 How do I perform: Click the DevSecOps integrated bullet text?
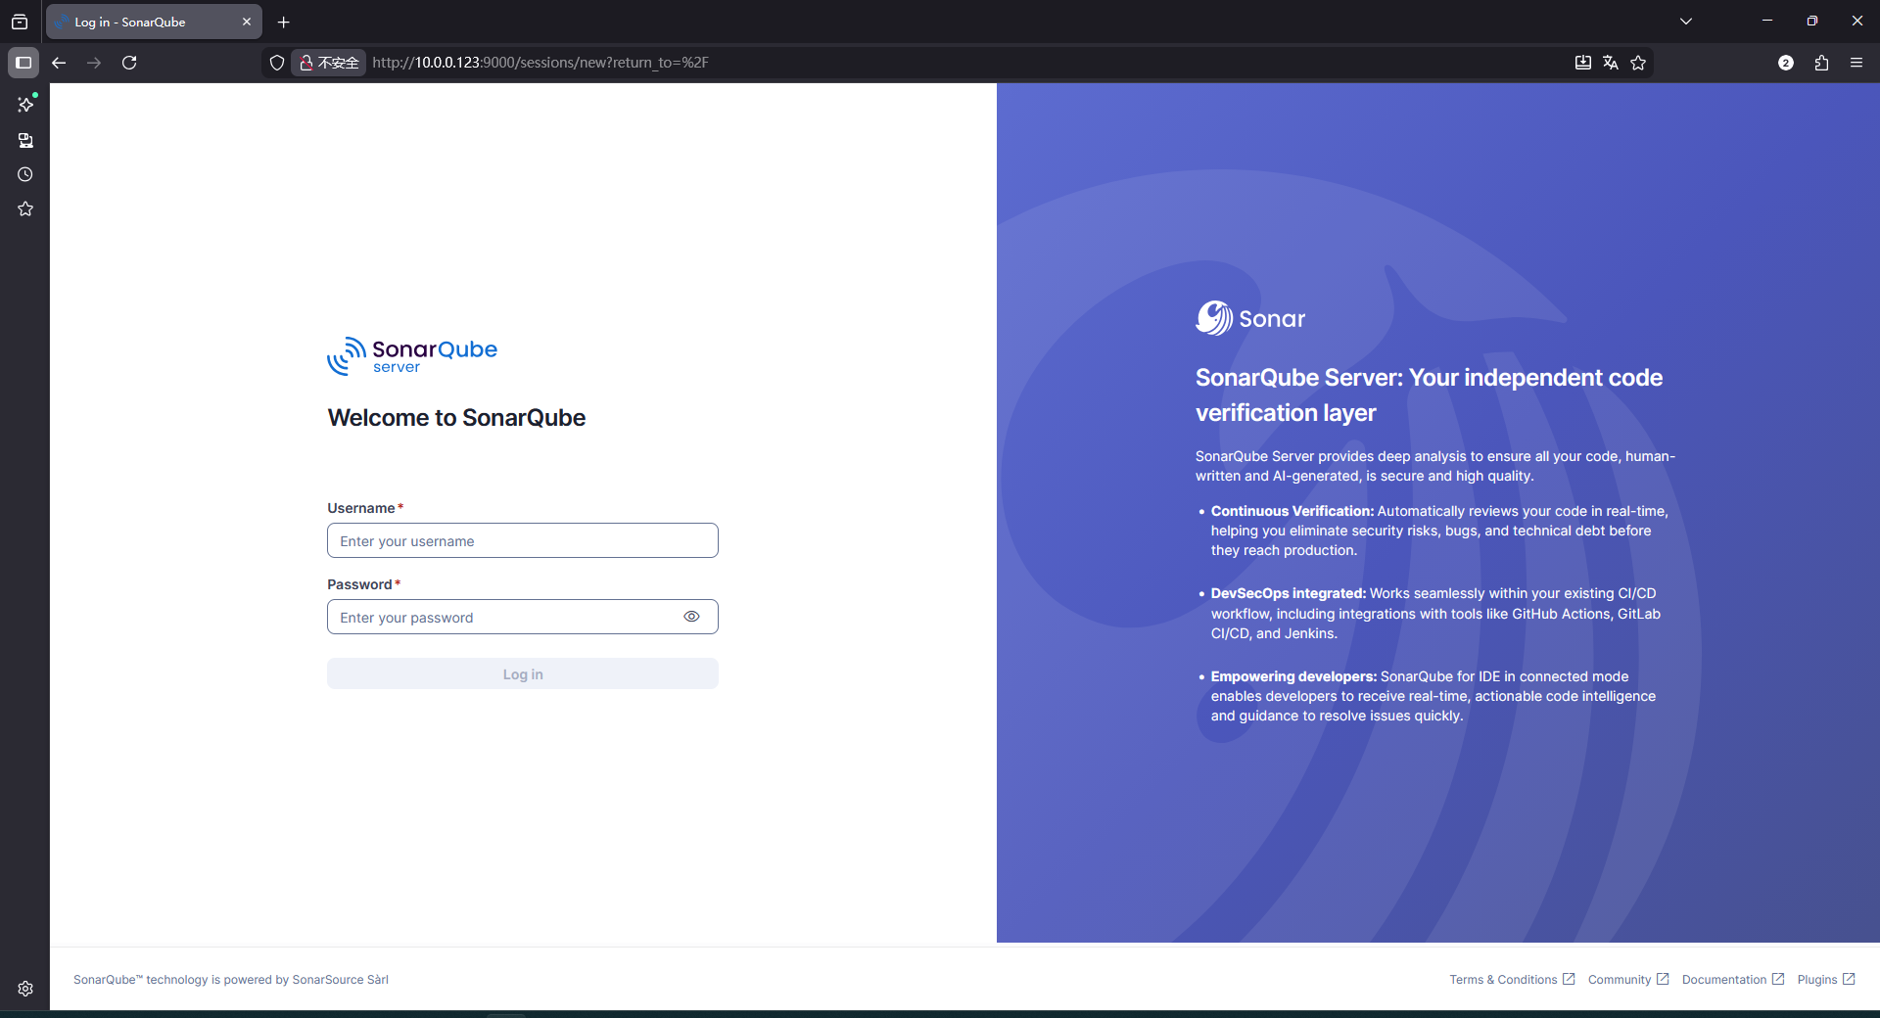(x=1435, y=614)
